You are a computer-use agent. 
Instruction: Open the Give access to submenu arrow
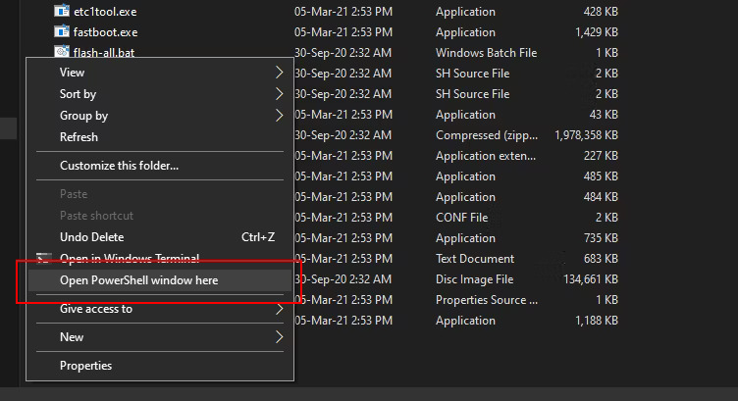click(279, 309)
